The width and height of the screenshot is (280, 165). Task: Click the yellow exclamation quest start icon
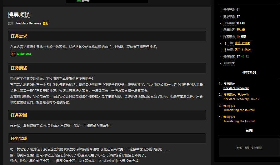tap(225, 43)
